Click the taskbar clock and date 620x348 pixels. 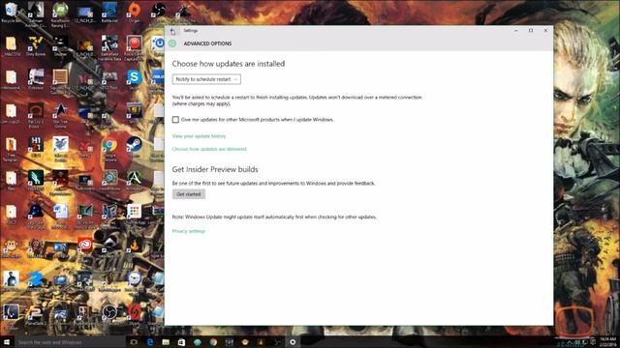[x=607, y=342]
